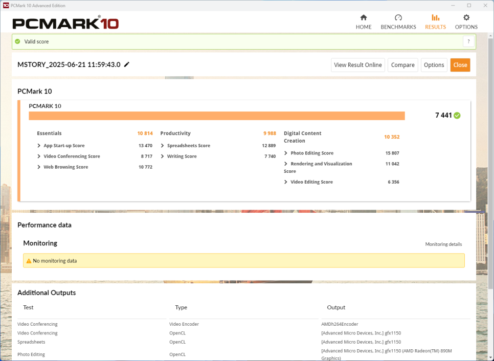Viewport: 494px width, 361px height.
Task: Expand Spreadsheets Score details
Action: pyautogui.click(x=163, y=146)
